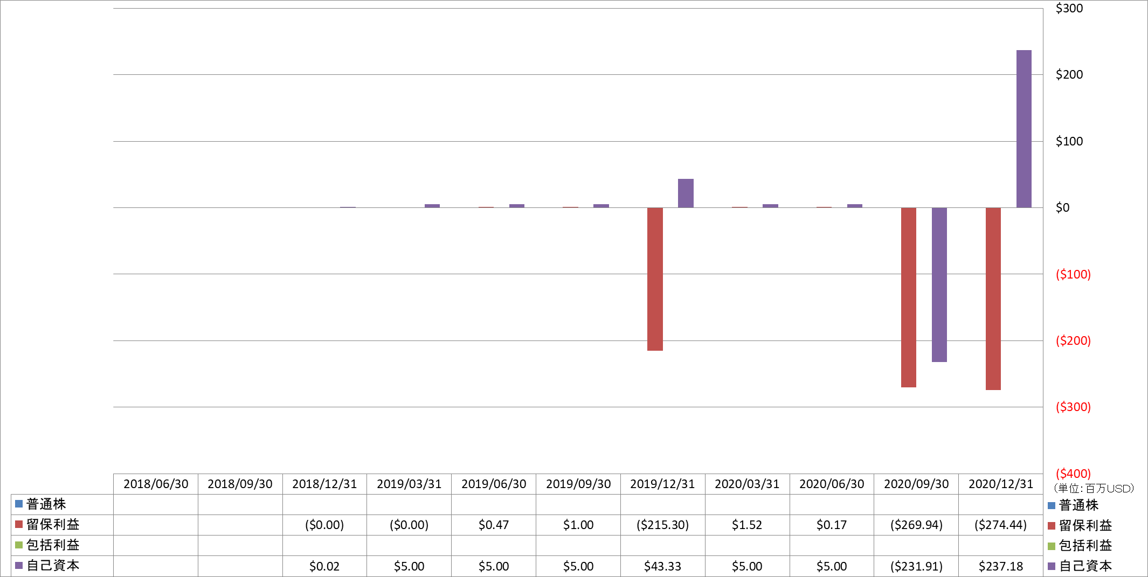Click the $1.00 retained earnings cell
The image size is (1148, 577).
coord(578,525)
